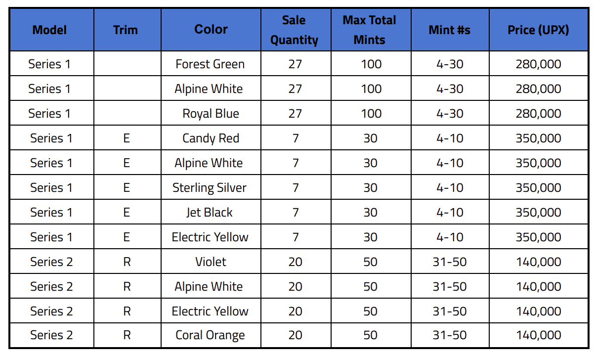
Task: Select the Violet color cell
Action: (211, 262)
